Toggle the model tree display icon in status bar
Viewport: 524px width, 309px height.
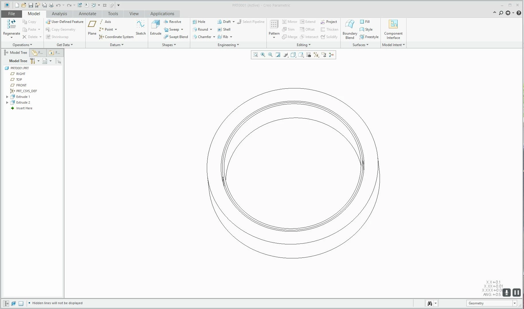click(x=6, y=304)
